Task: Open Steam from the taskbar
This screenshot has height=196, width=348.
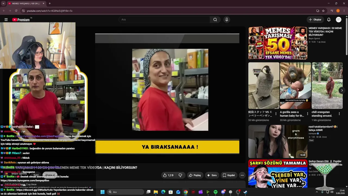Action: [x=245, y=192]
